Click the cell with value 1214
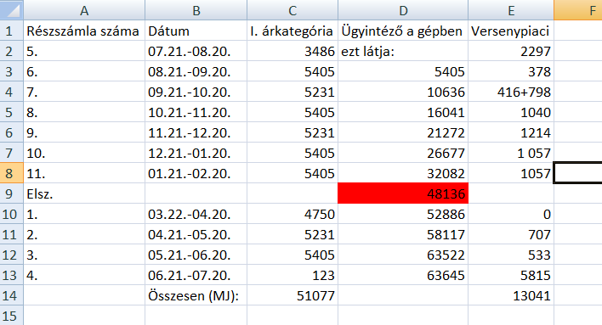Screen dimensions: 602x325 pyautogui.click(x=511, y=132)
